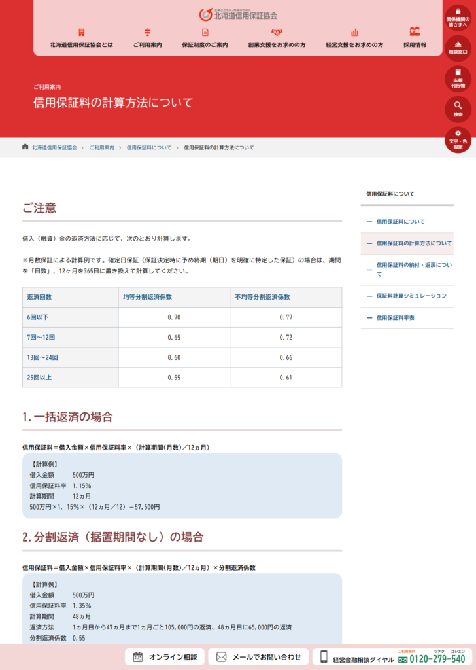Click the signpost icon above ご利用案内
476x670 pixels.
tap(147, 32)
